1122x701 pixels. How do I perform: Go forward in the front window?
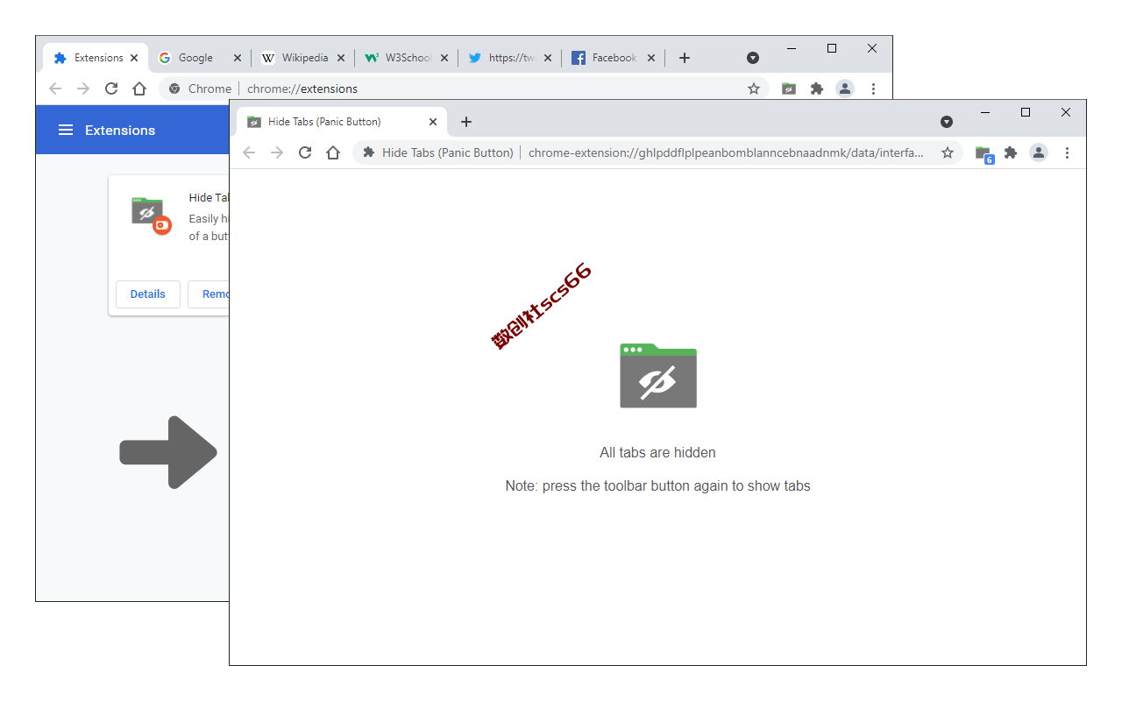pos(277,152)
